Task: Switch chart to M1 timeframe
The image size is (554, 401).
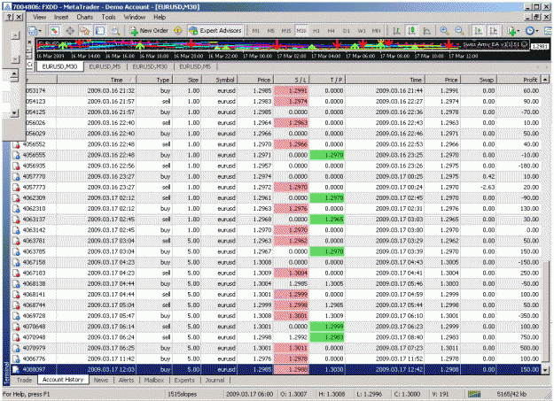Action: (x=256, y=31)
